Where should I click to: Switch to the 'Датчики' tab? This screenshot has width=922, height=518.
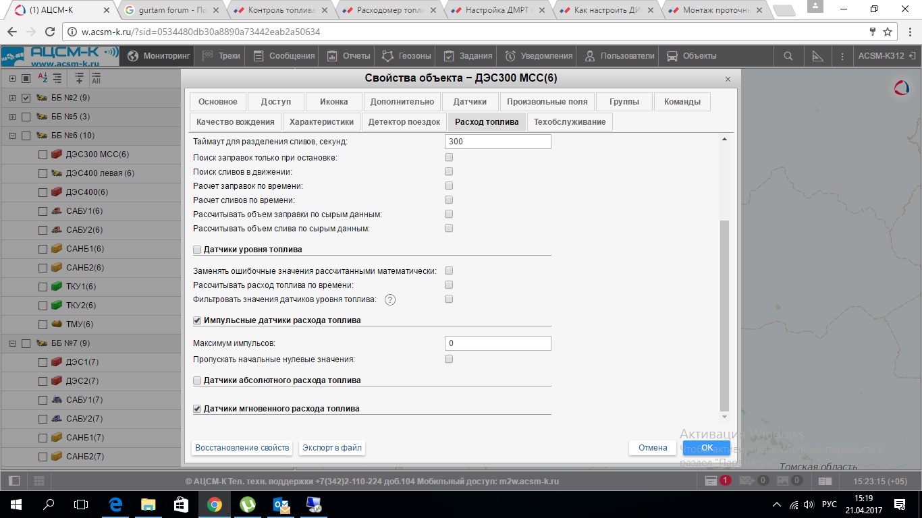pyautogui.click(x=470, y=101)
